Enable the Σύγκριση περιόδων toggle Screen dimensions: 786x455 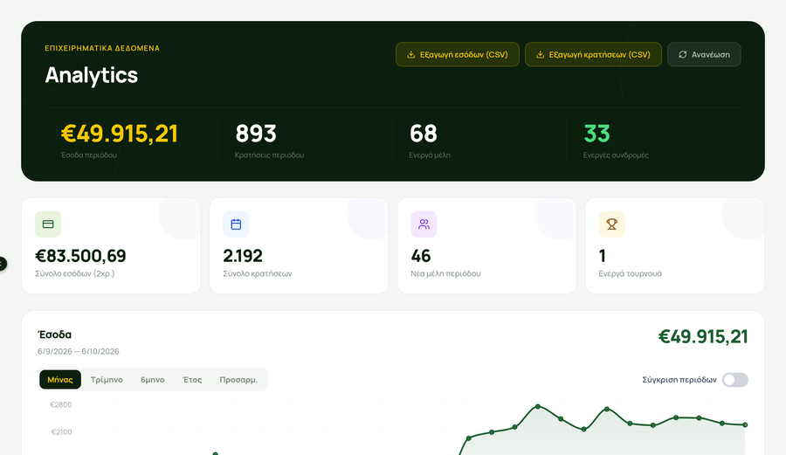click(734, 380)
